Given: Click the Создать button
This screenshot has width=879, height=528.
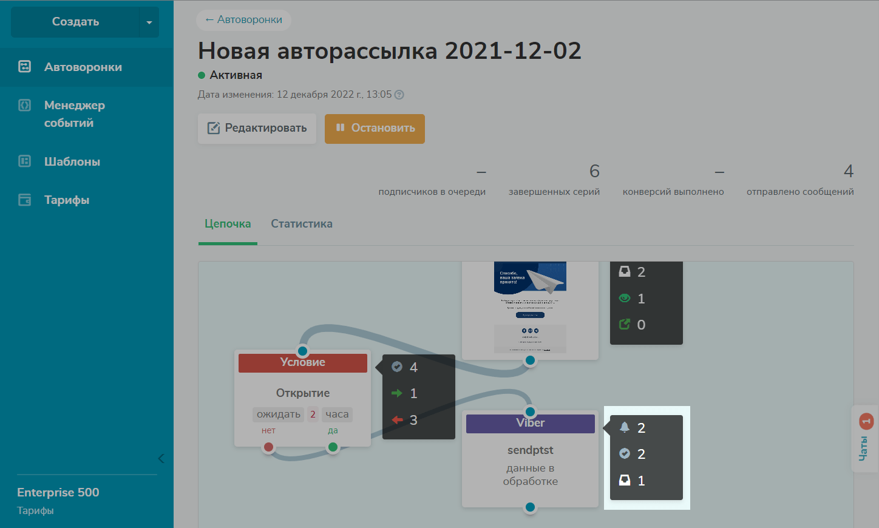Looking at the screenshot, I should pos(75,22).
